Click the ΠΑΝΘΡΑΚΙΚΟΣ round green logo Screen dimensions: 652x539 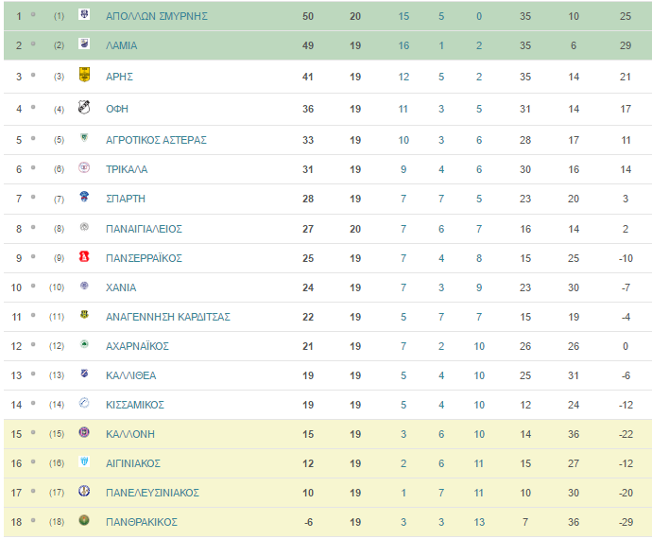click(x=84, y=520)
